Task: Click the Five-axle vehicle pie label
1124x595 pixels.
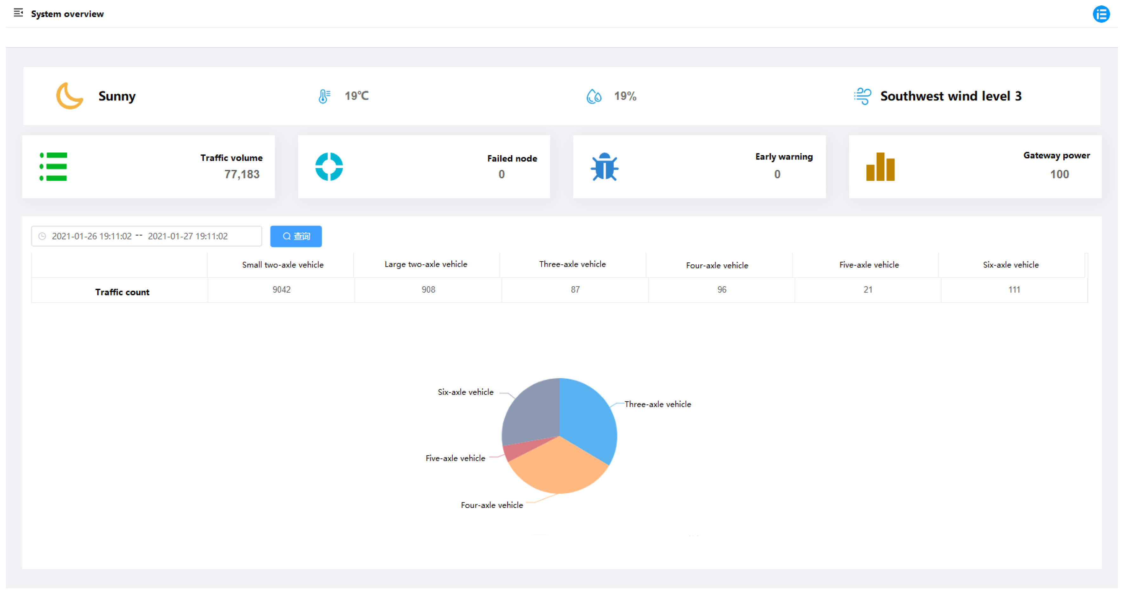Action: pyautogui.click(x=455, y=458)
